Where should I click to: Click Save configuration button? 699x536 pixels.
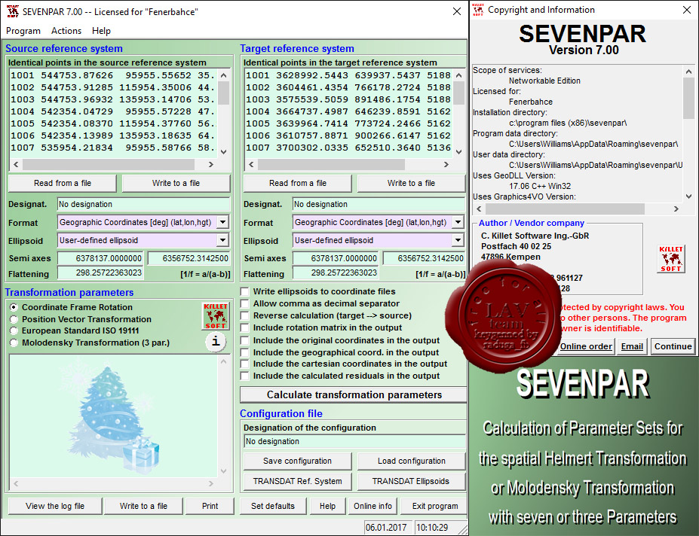click(x=297, y=461)
